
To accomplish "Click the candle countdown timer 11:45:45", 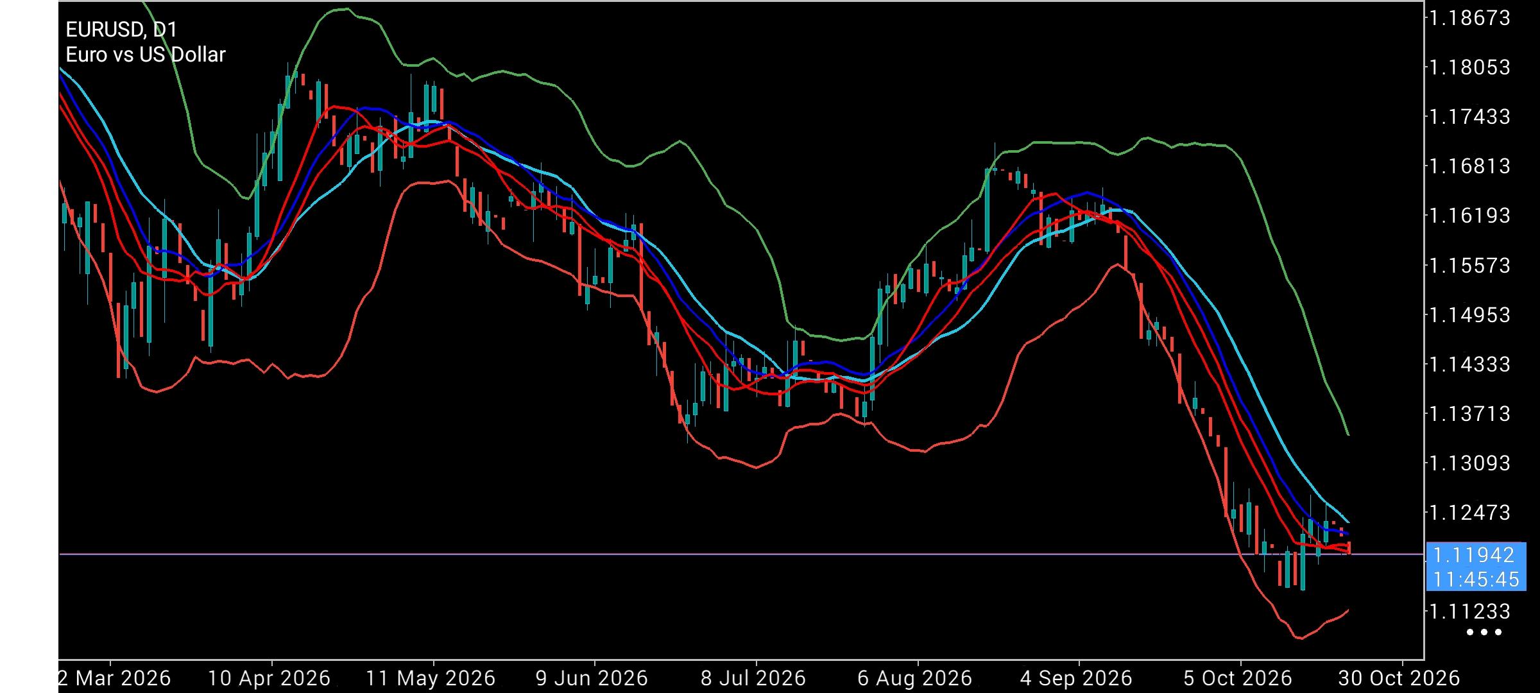I will (1476, 579).
